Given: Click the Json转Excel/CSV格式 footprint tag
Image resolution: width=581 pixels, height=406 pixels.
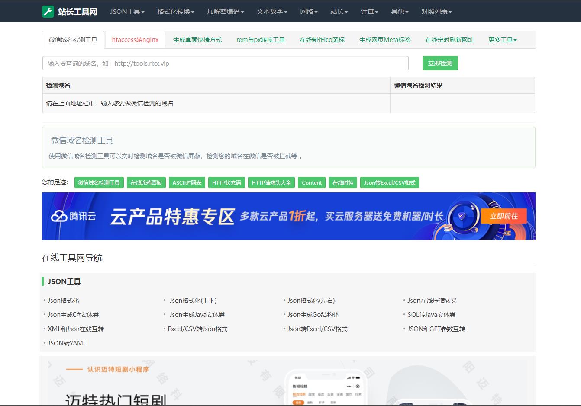Looking at the screenshot, I should (390, 182).
